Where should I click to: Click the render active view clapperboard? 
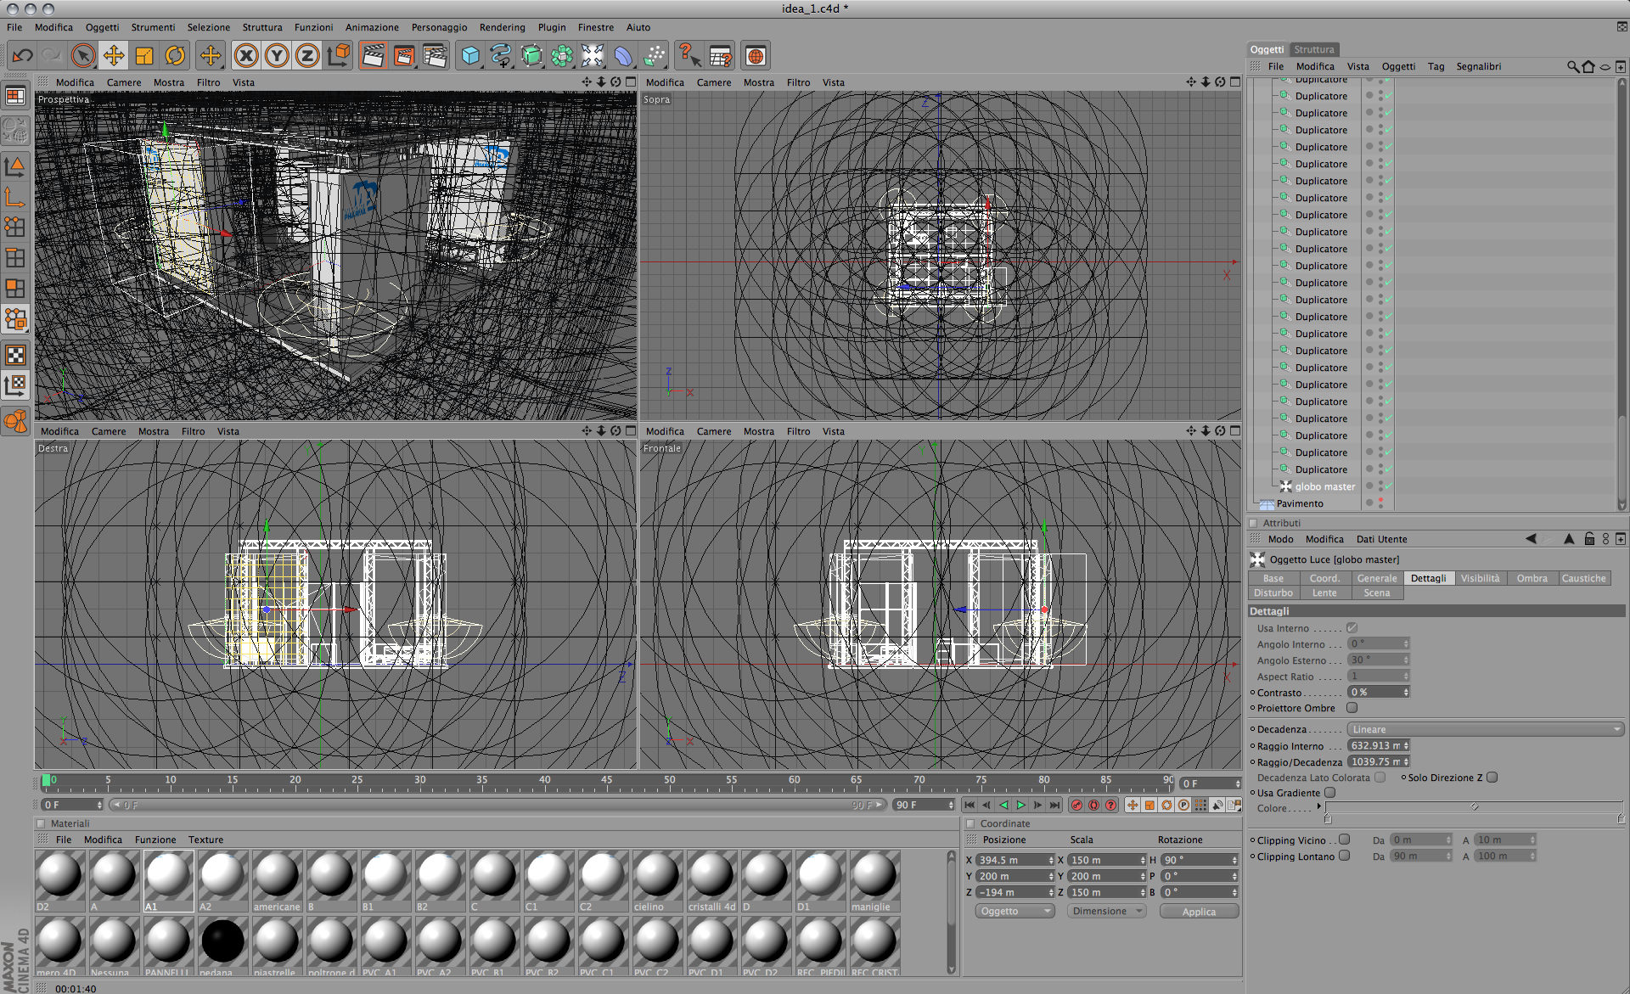[x=373, y=56]
